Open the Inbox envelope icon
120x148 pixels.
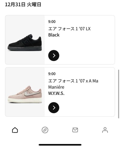click(75, 130)
